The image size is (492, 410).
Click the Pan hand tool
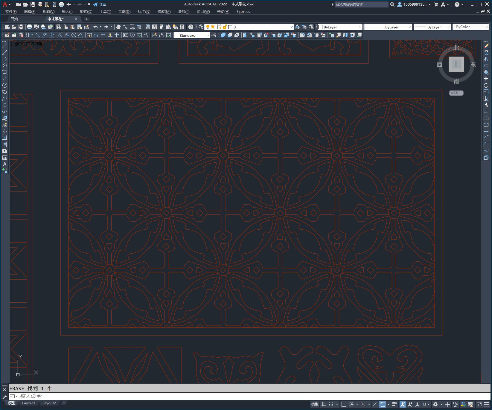click(x=118, y=27)
